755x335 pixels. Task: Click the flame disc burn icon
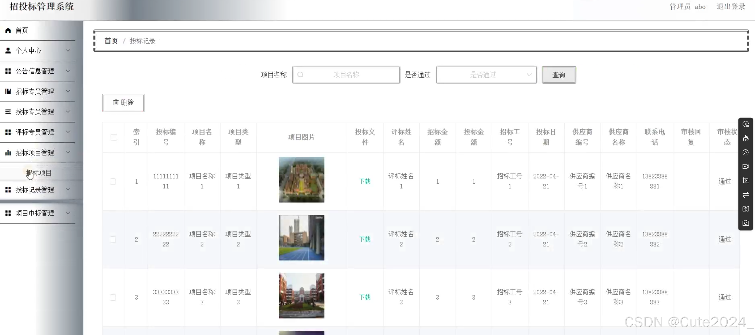click(x=746, y=138)
